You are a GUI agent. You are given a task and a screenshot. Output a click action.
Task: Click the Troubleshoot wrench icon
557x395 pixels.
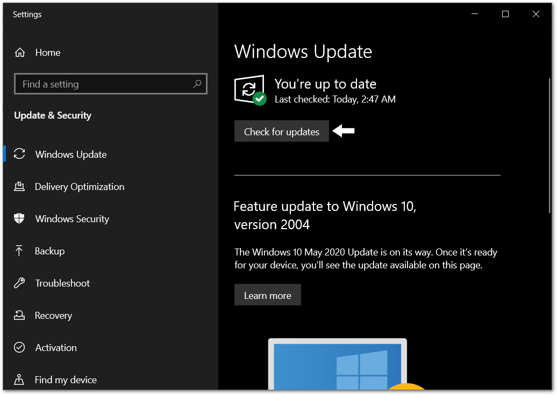point(19,283)
